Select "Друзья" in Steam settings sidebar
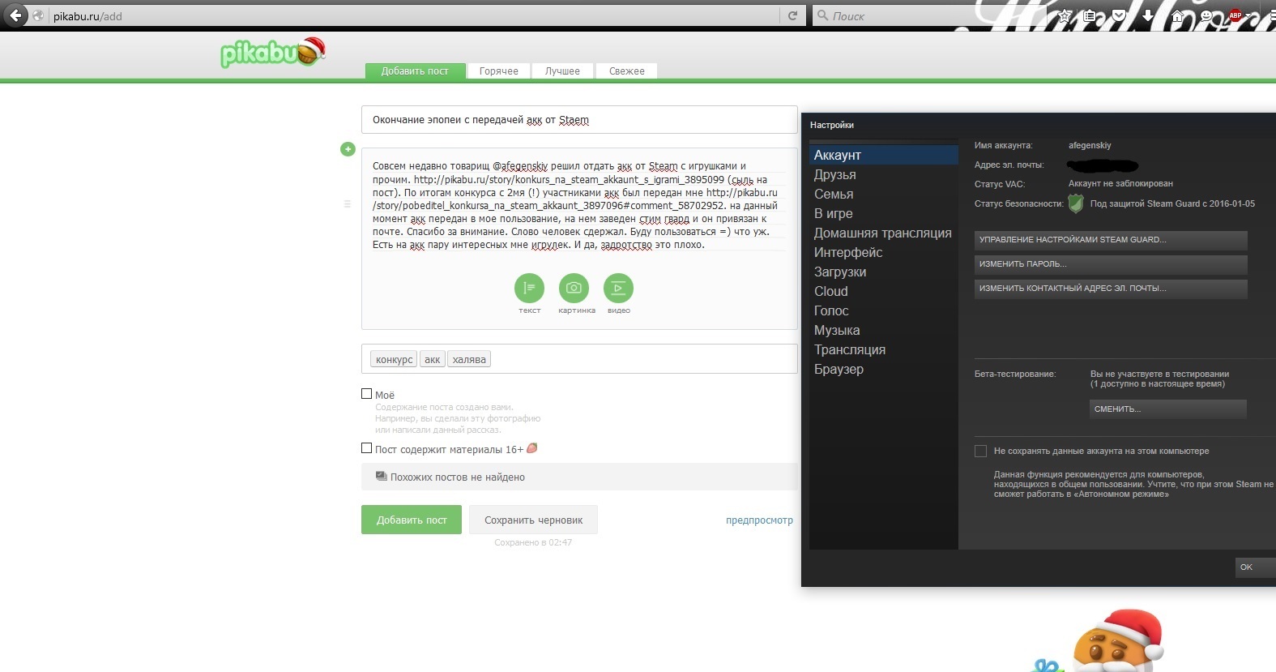Viewport: 1276px width, 672px height. (834, 174)
